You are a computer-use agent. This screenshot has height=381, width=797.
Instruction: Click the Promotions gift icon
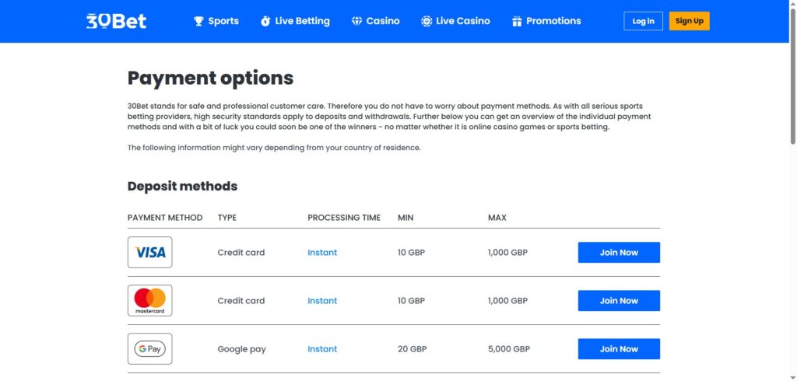(x=517, y=21)
